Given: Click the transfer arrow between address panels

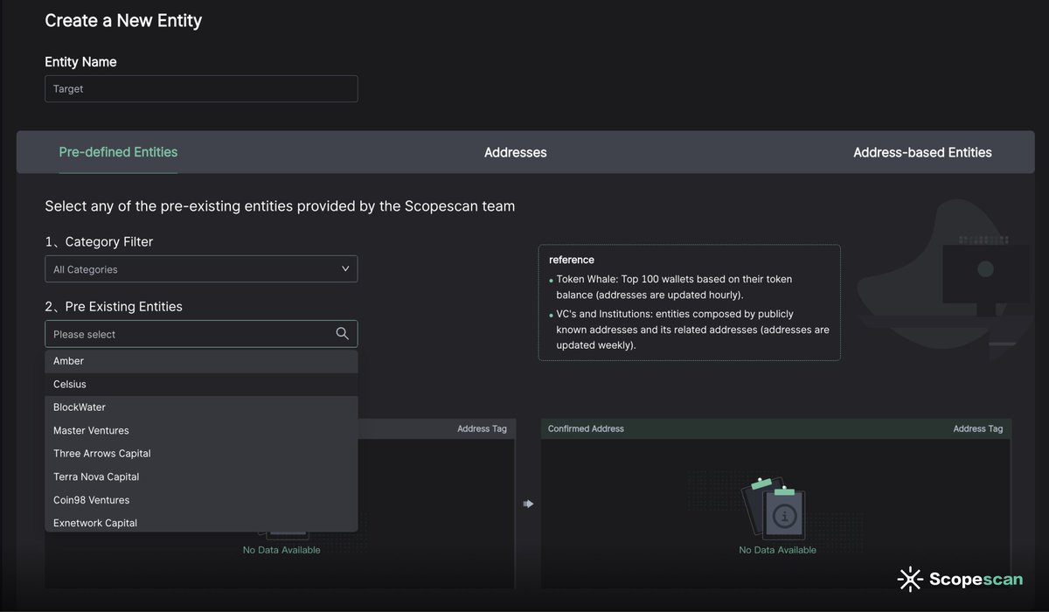Looking at the screenshot, I should click(528, 504).
